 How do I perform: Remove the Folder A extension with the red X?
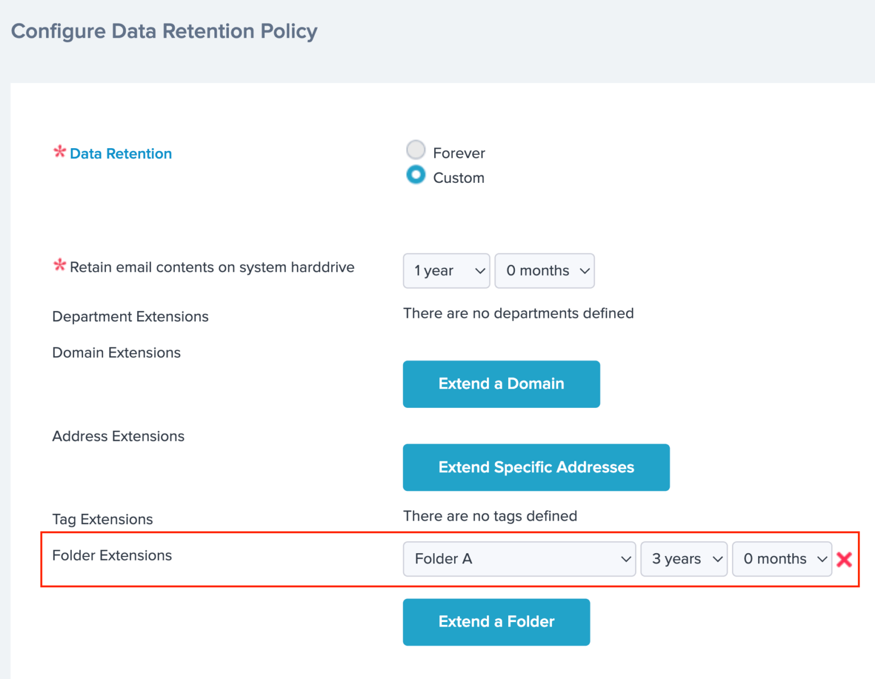844,559
